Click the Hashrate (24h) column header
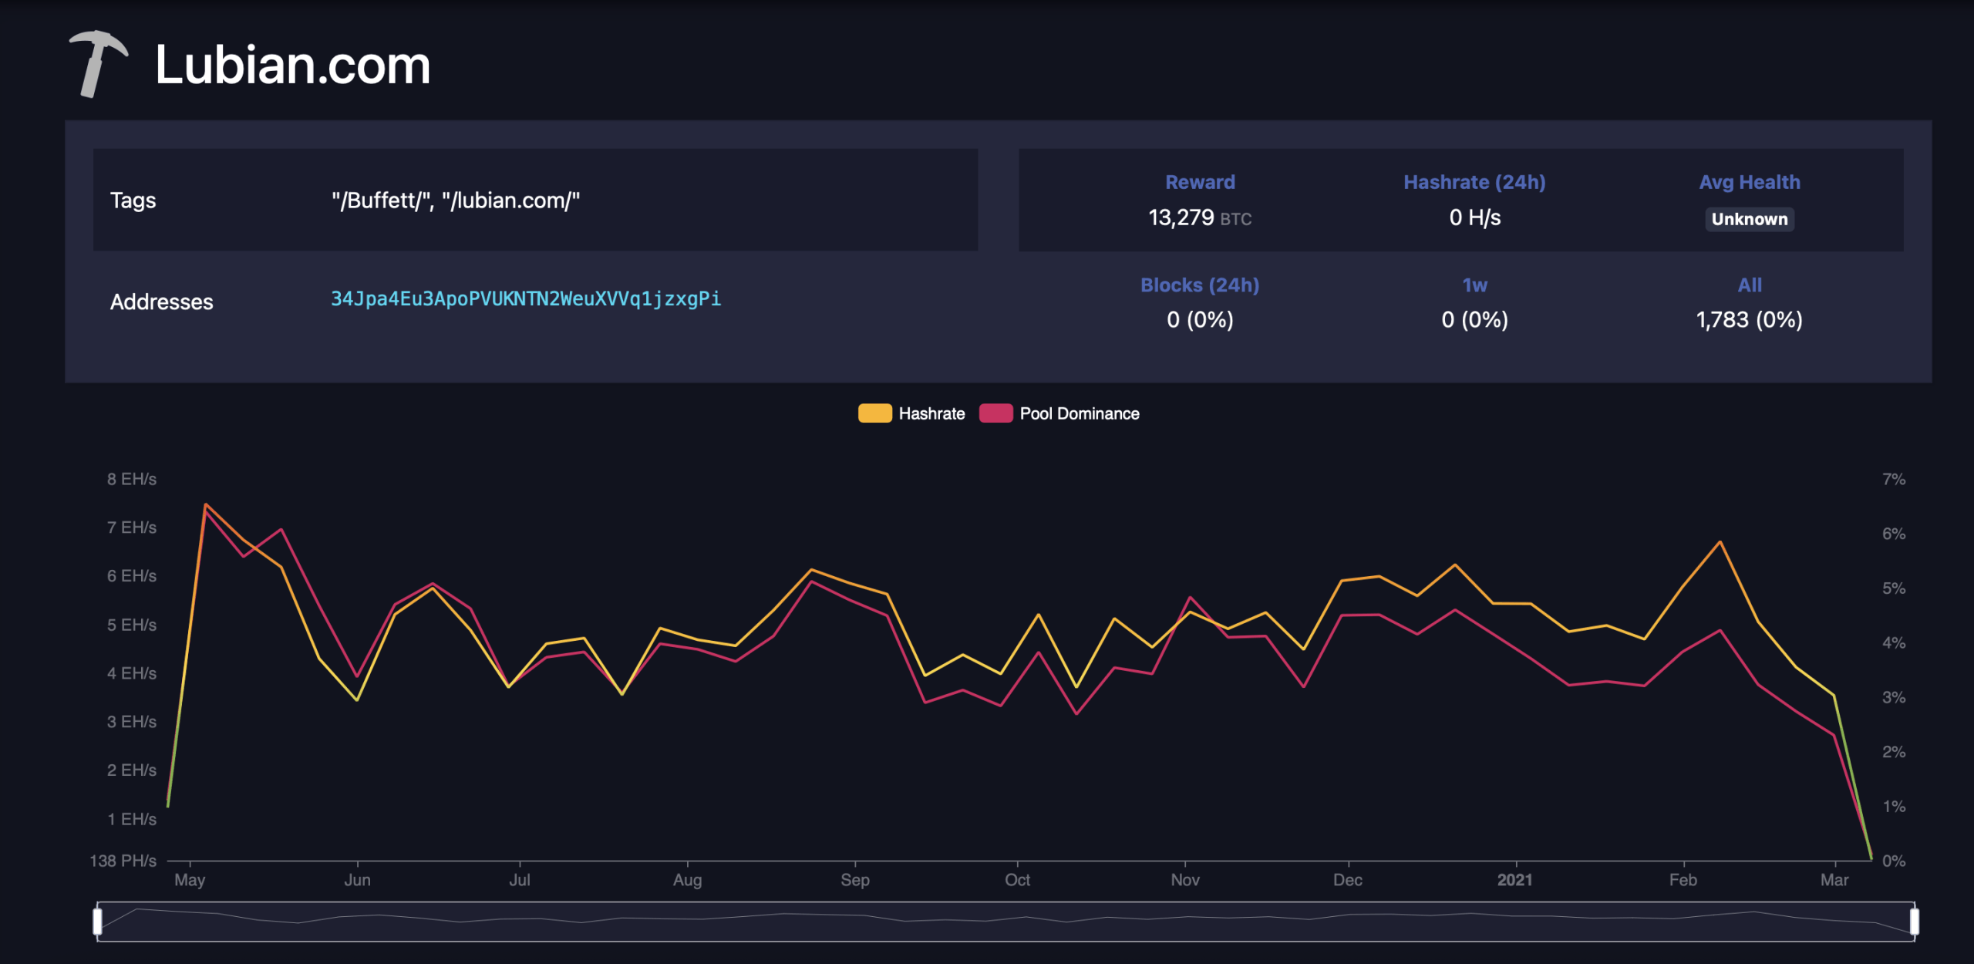Screen dimensions: 1974x964 pyautogui.click(x=1474, y=182)
